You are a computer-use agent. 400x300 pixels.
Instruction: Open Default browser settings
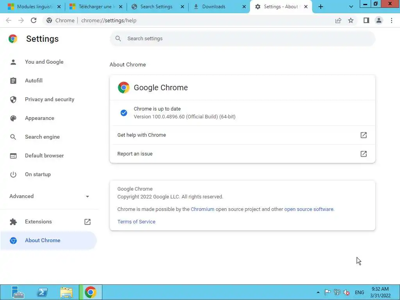(45, 155)
